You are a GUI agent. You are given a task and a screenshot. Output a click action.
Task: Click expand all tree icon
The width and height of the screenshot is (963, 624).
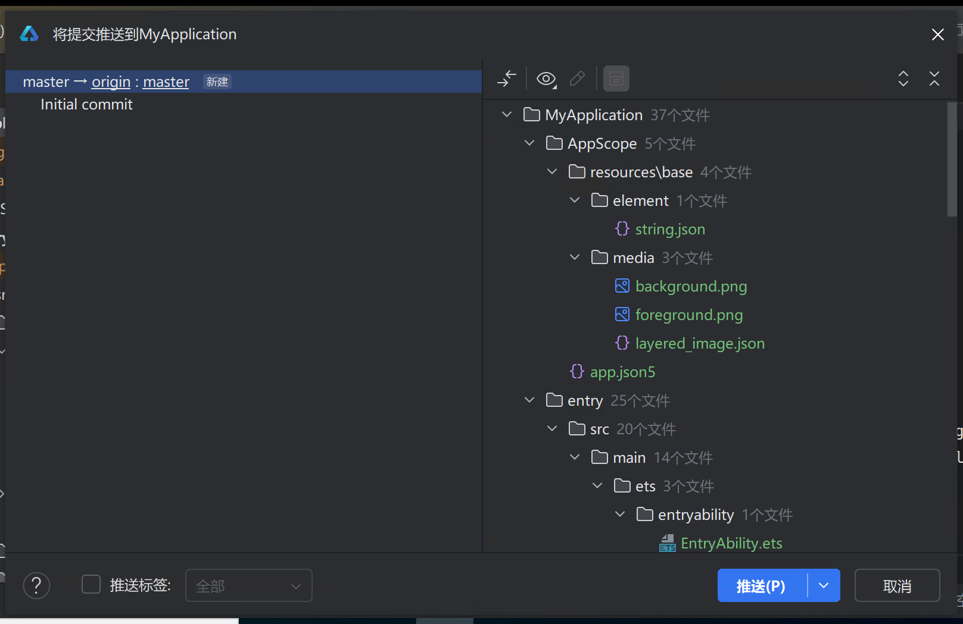[903, 79]
